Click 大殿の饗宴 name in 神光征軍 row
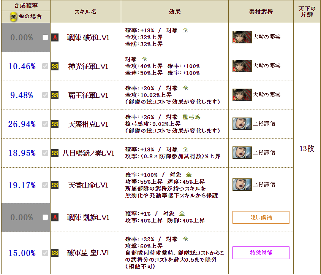The width and height of the screenshot is (321, 275). click(267, 66)
